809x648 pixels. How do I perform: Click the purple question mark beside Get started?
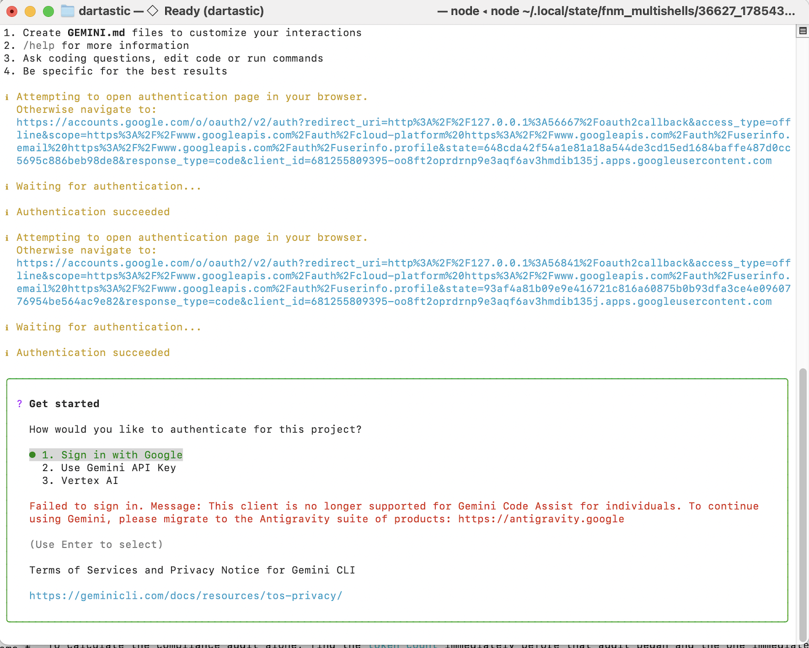19,404
